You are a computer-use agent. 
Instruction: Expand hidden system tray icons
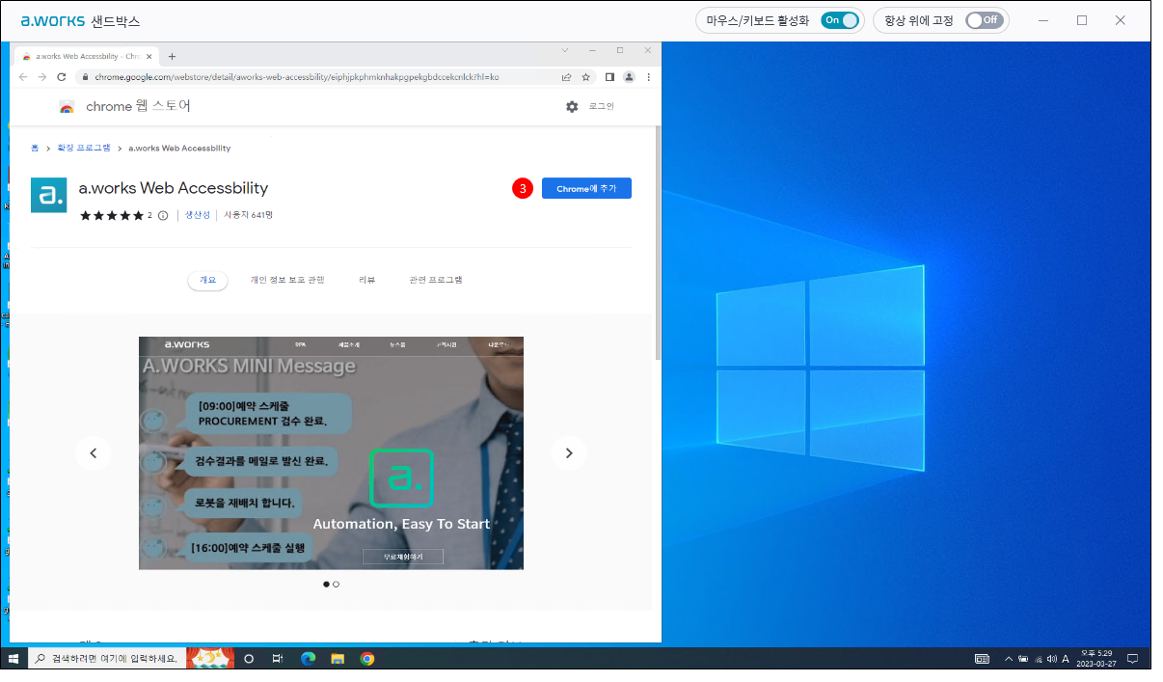[1009, 659]
